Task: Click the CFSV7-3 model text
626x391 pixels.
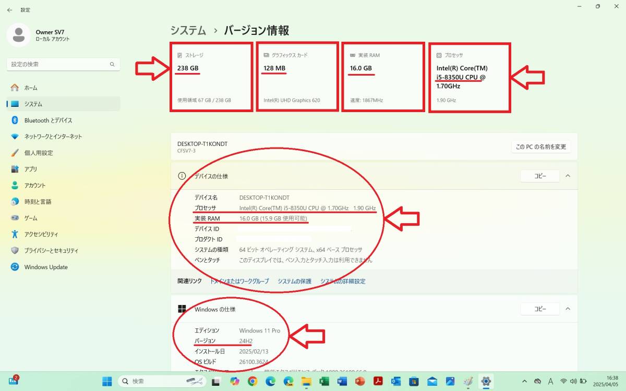Action: [x=186, y=151]
